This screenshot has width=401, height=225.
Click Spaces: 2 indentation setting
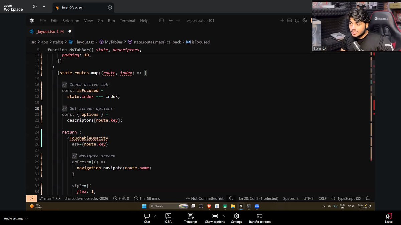tap(291, 198)
